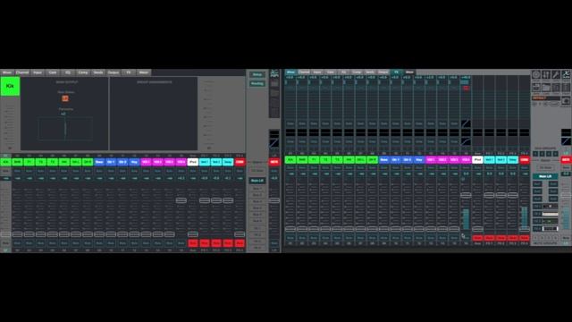Open the Gate tab in left window
Screen dimensions: 572x322
53,72
